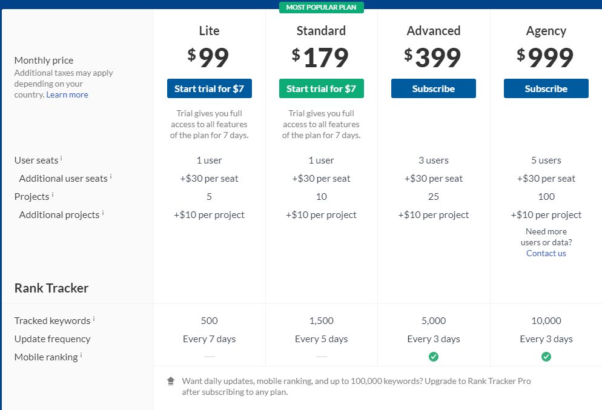602x410 pixels.
Task: Click info icon next to User seats
Action: (x=61, y=159)
